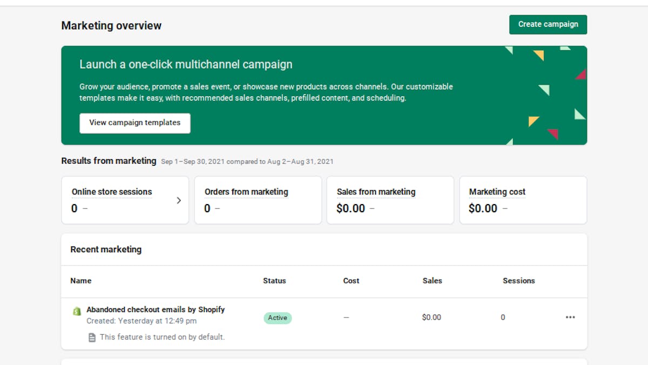Click the $0.00 sales value in Abandoned checkout row
Screen dimensions: 648x365
tap(431, 317)
